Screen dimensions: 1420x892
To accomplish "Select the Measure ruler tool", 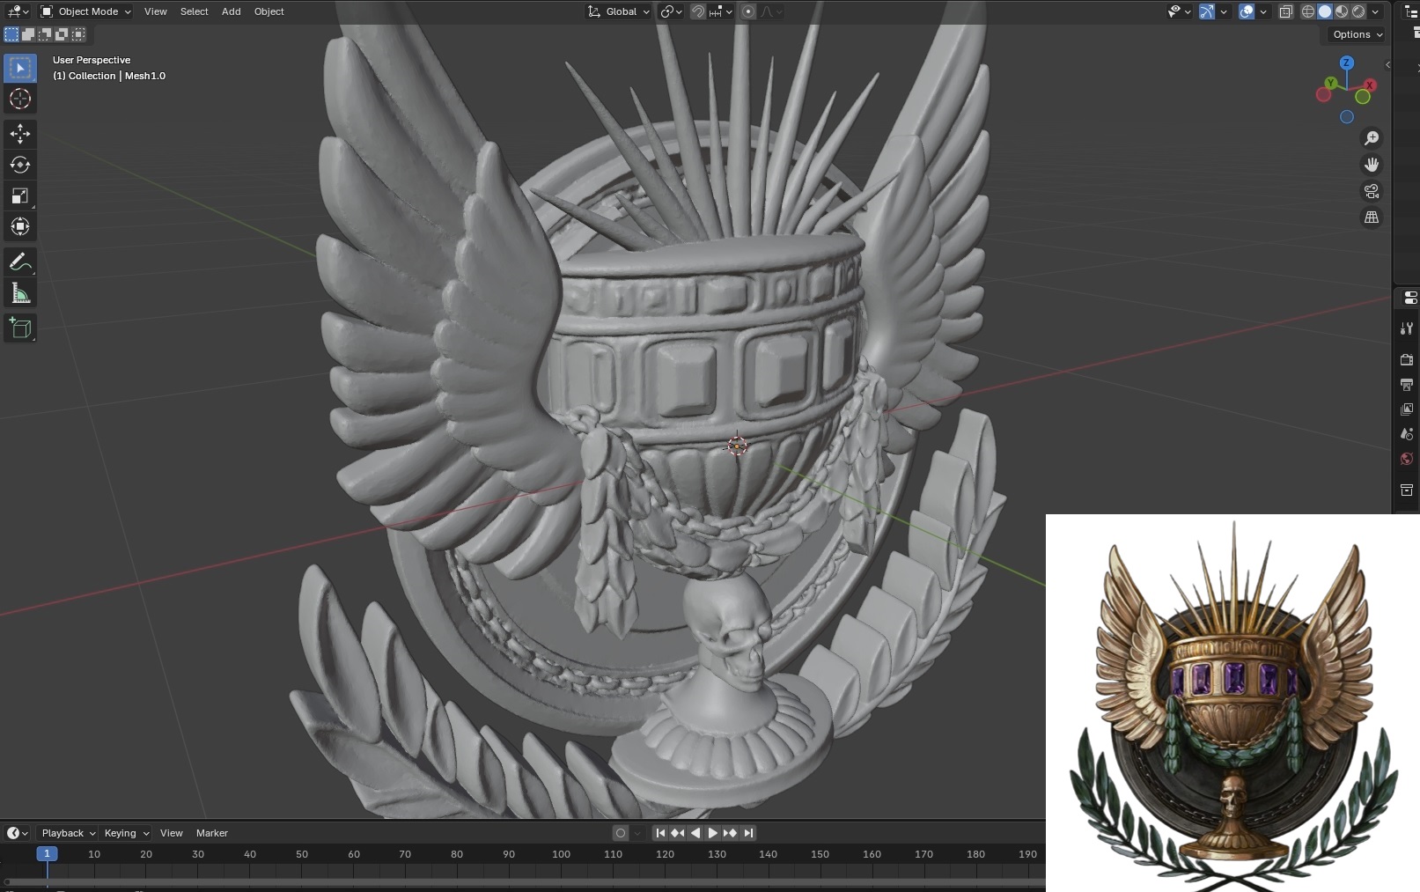I will click(x=20, y=293).
